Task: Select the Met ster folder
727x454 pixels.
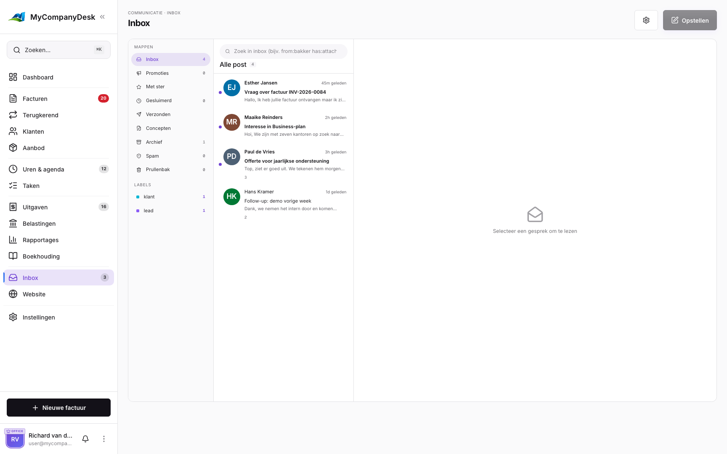Action: 171,87
